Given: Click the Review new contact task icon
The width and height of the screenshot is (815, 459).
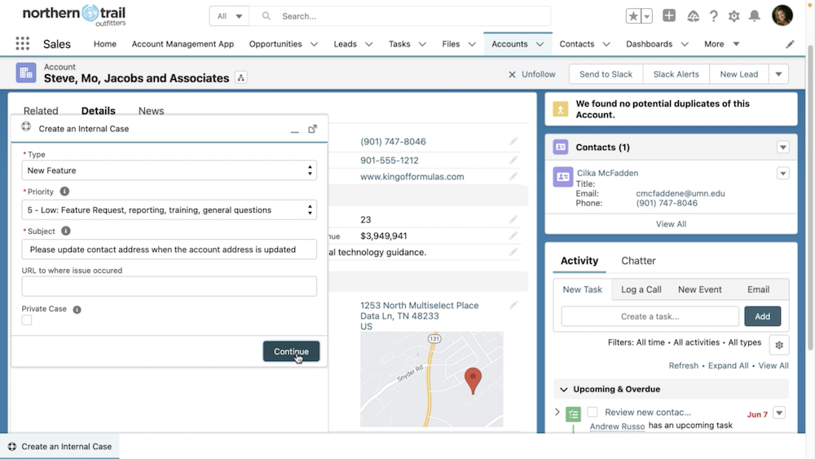Looking at the screenshot, I should 573,414.
